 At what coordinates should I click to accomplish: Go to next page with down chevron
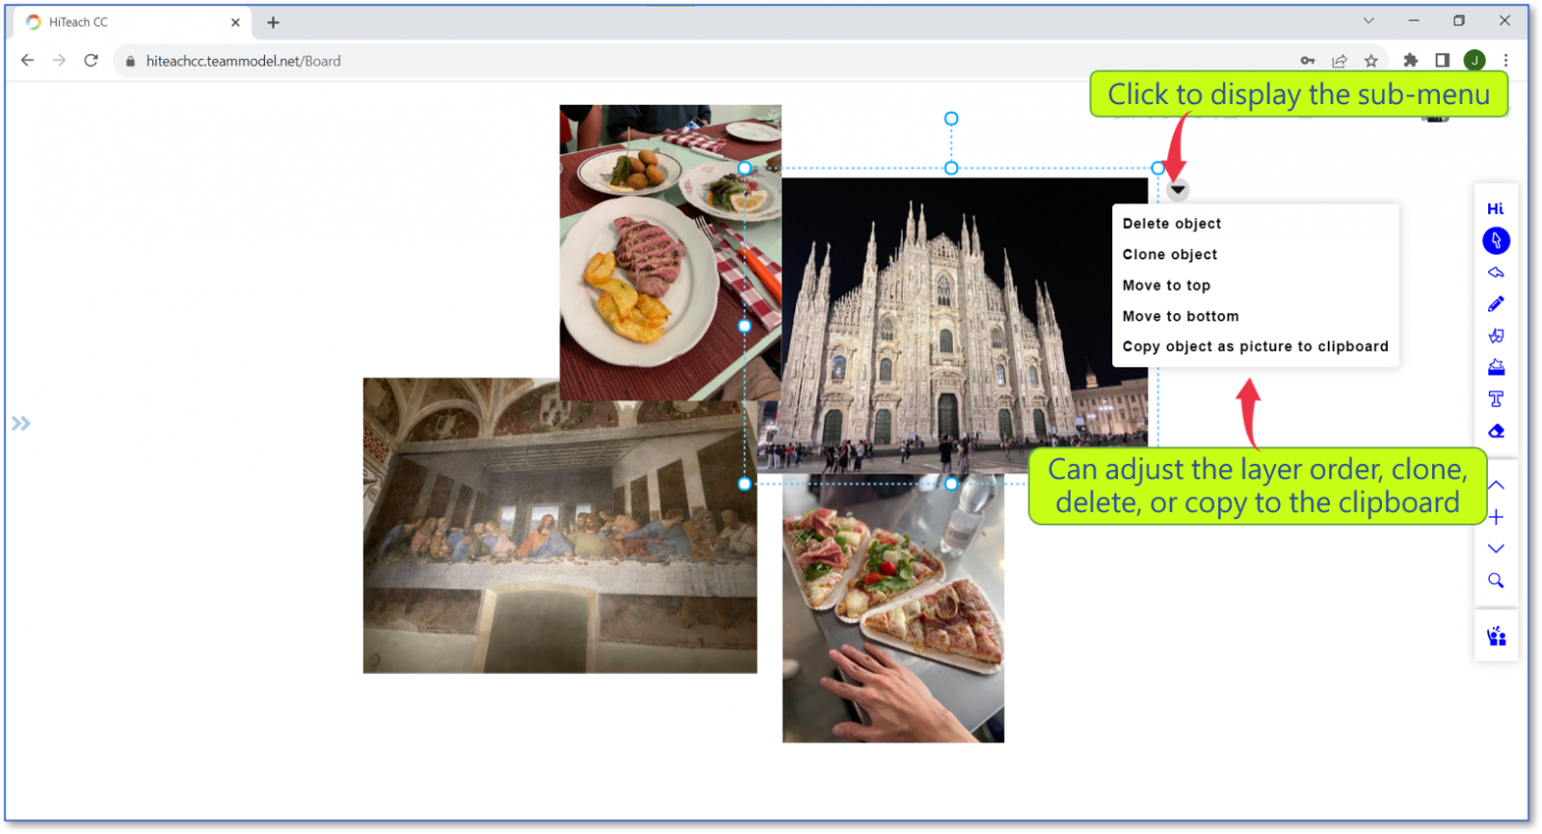point(1496,549)
